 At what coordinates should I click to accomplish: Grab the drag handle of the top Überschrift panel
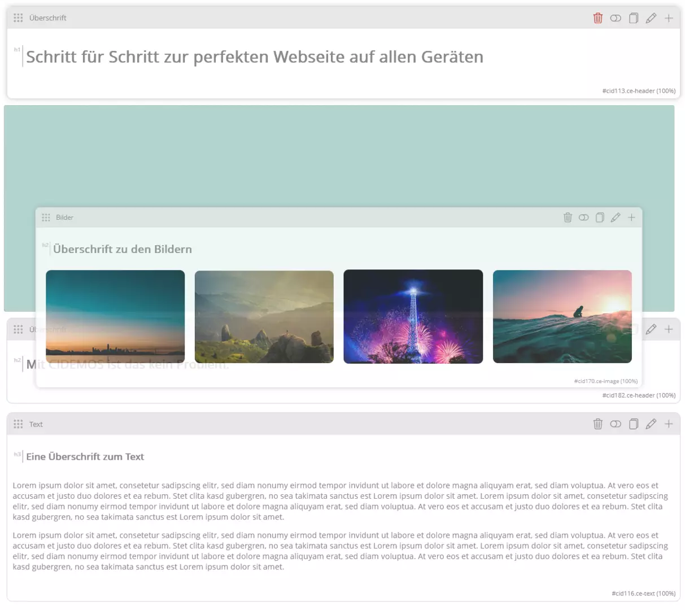pos(18,18)
